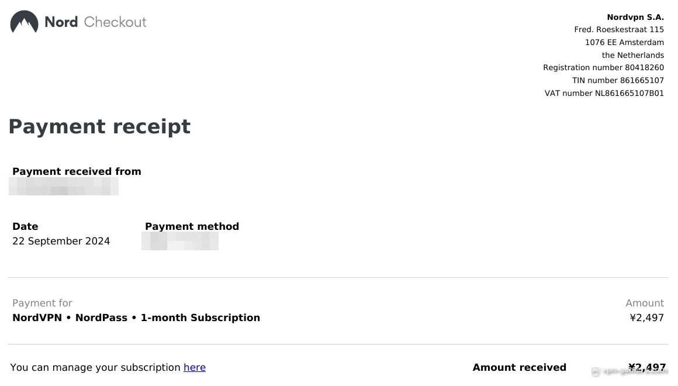Click the blurred payer name field
Image resolution: width=678 pixels, height=386 pixels.
(64, 187)
